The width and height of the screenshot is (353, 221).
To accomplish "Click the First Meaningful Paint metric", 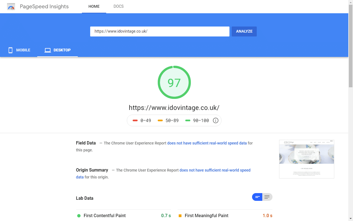I will (x=225, y=215).
